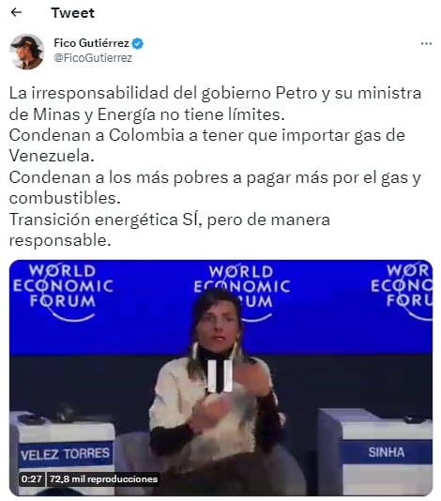Click the Tweet header title
The image size is (441, 501).
[73, 13]
